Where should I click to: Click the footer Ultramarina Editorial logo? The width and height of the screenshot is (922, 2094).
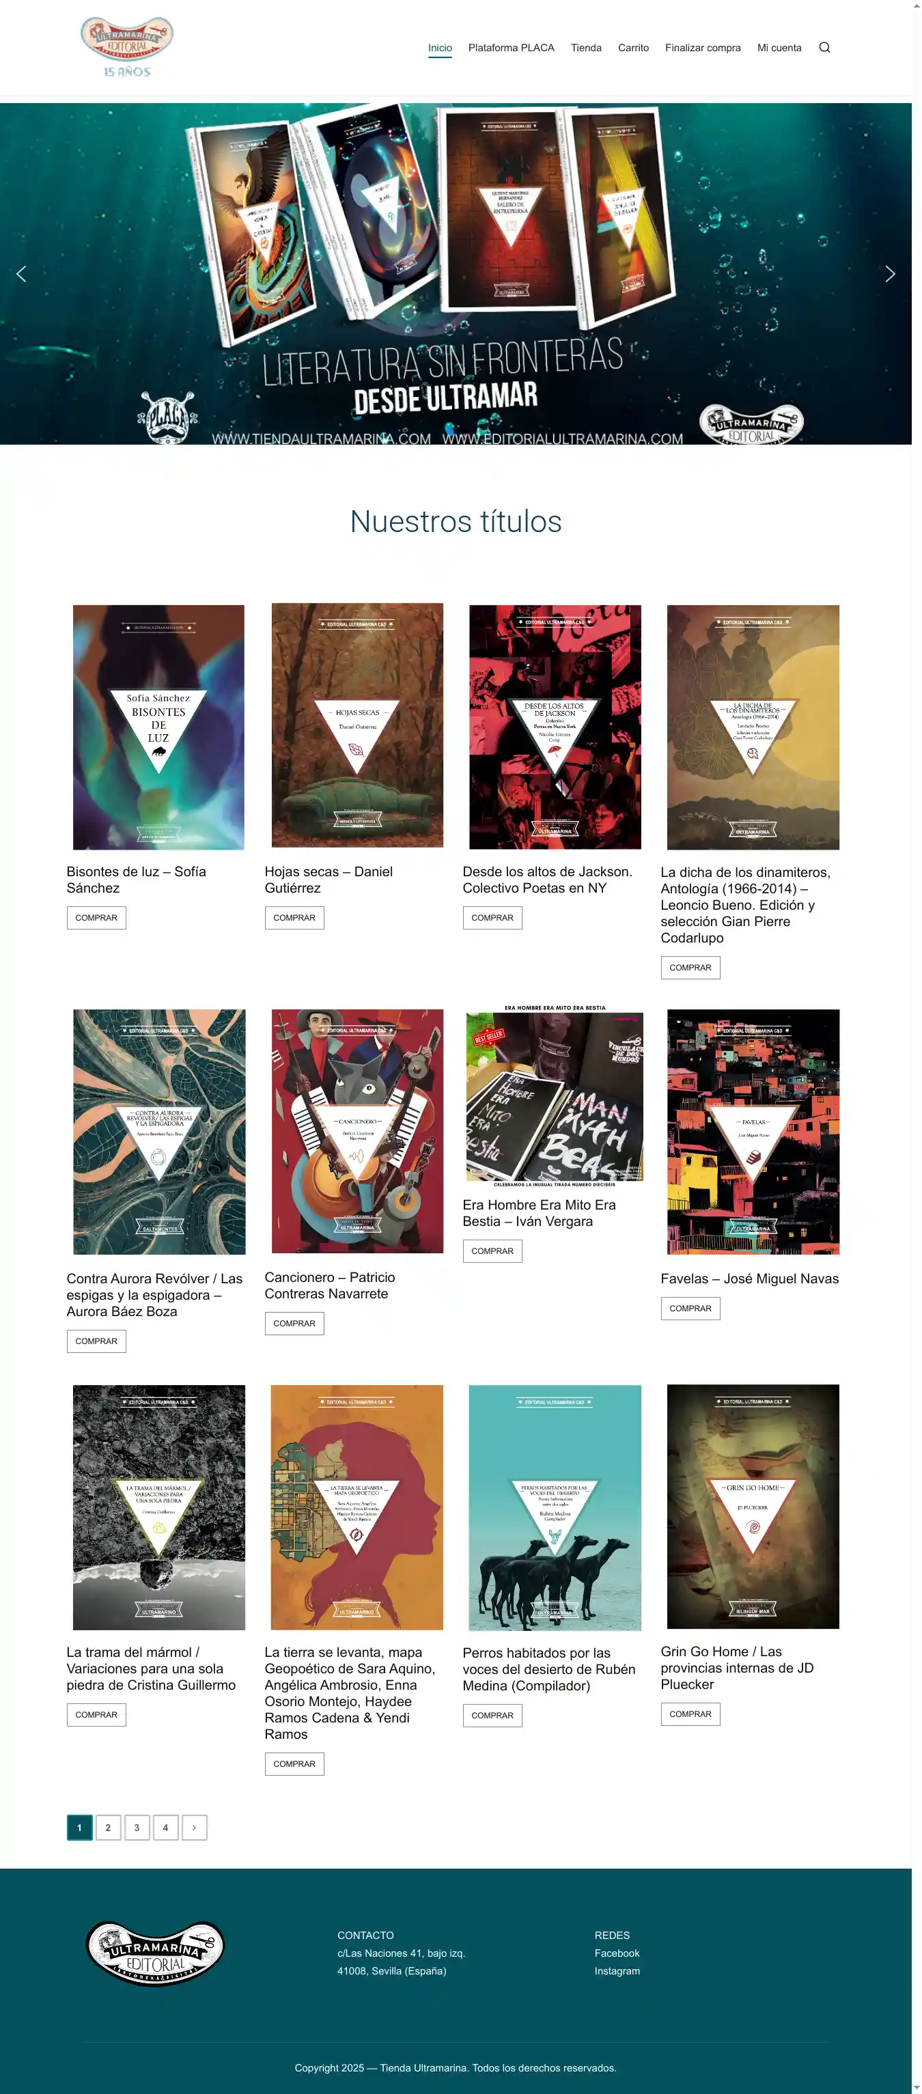(154, 1953)
